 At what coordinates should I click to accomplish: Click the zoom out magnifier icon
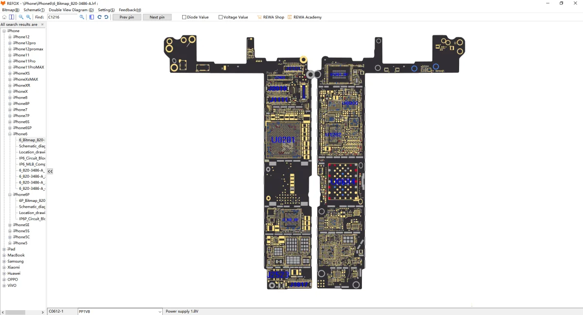[x=21, y=17]
